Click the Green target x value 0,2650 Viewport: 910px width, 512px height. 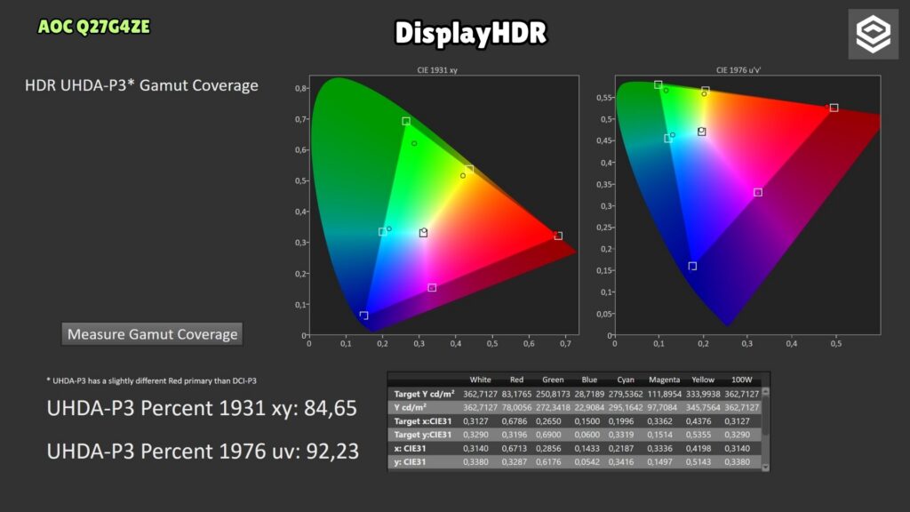[548, 420]
